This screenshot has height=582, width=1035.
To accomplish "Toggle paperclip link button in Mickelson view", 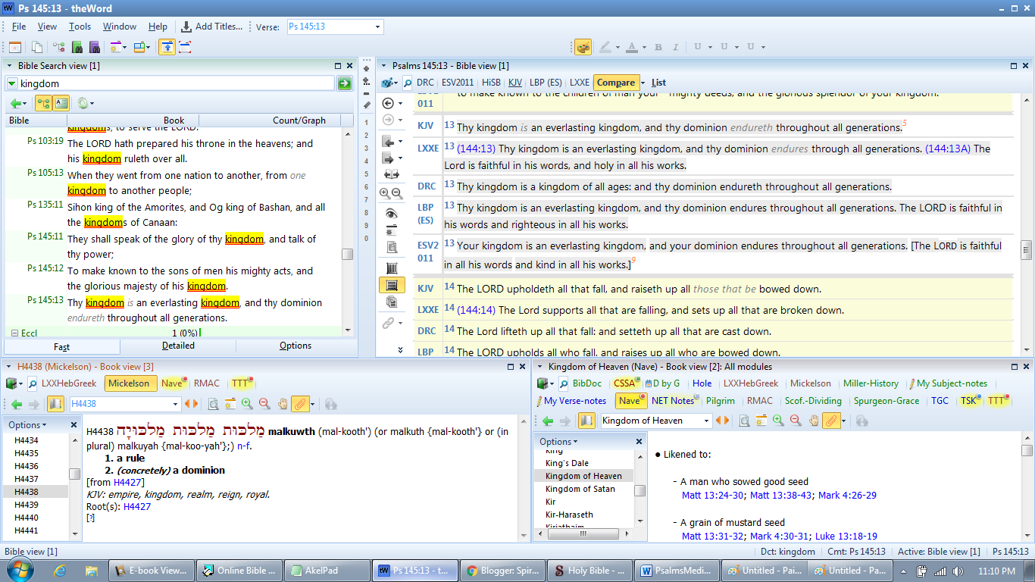I will [301, 404].
